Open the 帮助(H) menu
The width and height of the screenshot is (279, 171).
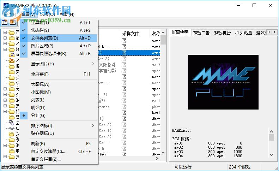pos(67,14)
